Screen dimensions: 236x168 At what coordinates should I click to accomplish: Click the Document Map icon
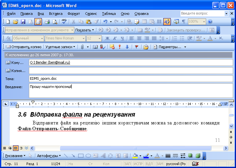coord(176,22)
